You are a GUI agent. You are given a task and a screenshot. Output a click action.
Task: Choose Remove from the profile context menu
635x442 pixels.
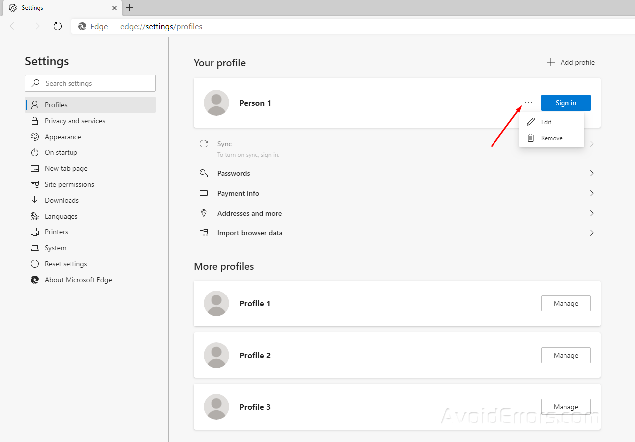click(551, 138)
